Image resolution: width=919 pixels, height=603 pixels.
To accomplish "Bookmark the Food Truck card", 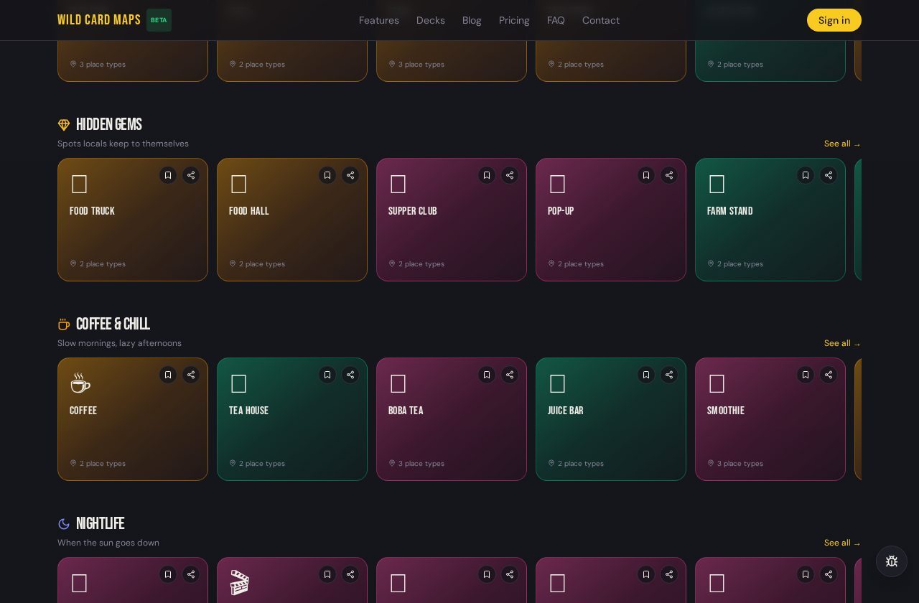I will (168, 175).
